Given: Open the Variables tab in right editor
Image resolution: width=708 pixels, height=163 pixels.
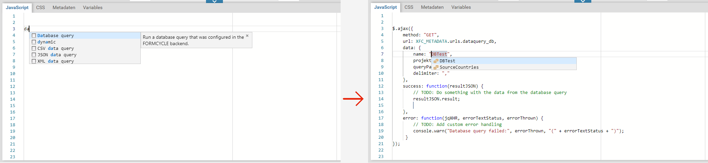Looking at the screenshot, I should (461, 7).
